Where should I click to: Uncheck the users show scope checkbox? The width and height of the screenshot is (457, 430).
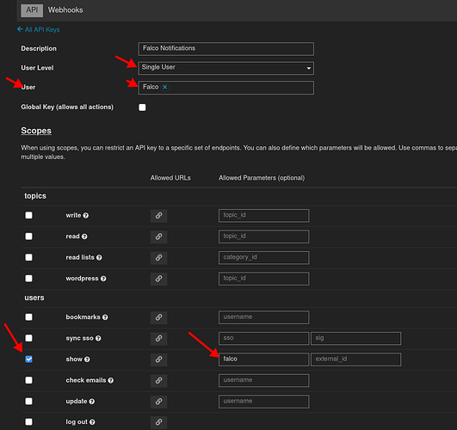(x=29, y=359)
